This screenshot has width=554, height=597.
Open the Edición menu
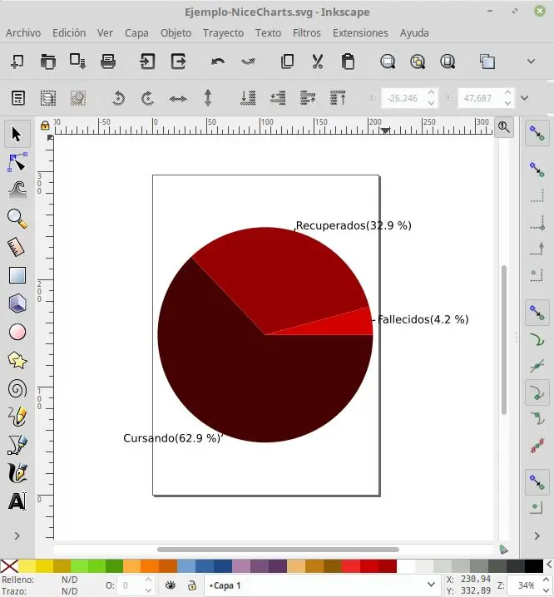[x=69, y=33]
